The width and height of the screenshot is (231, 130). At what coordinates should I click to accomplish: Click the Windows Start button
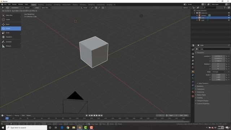coord(3,127)
